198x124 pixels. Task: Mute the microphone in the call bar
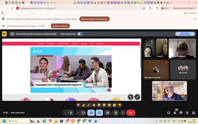pyautogui.click(x=71, y=113)
